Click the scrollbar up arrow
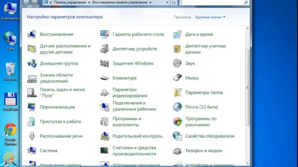This screenshot has height=167, width=298. click(247, 28)
